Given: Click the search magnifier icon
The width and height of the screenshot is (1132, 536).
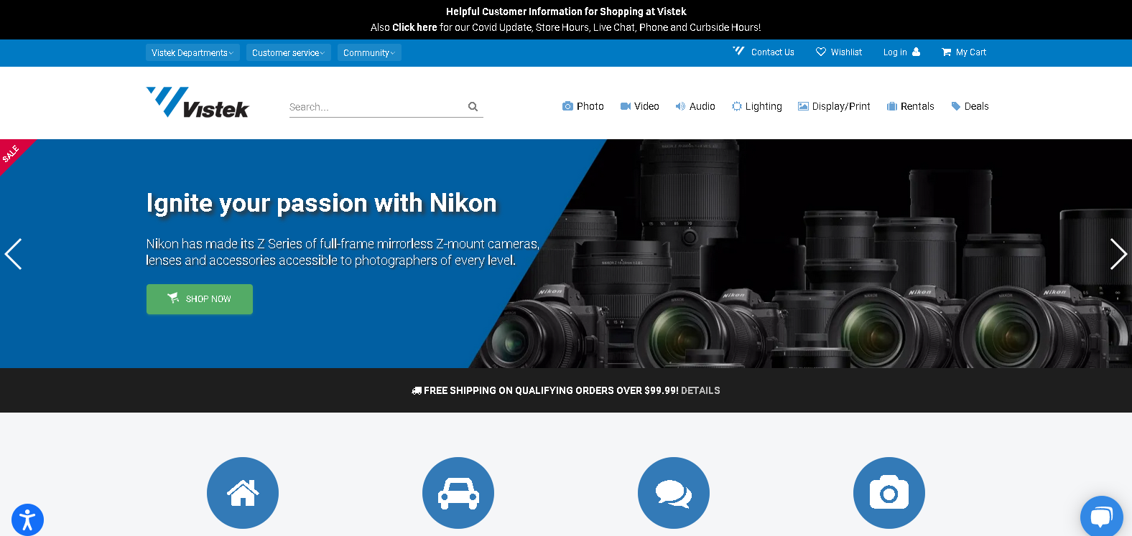Looking at the screenshot, I should tap(473, 107).
